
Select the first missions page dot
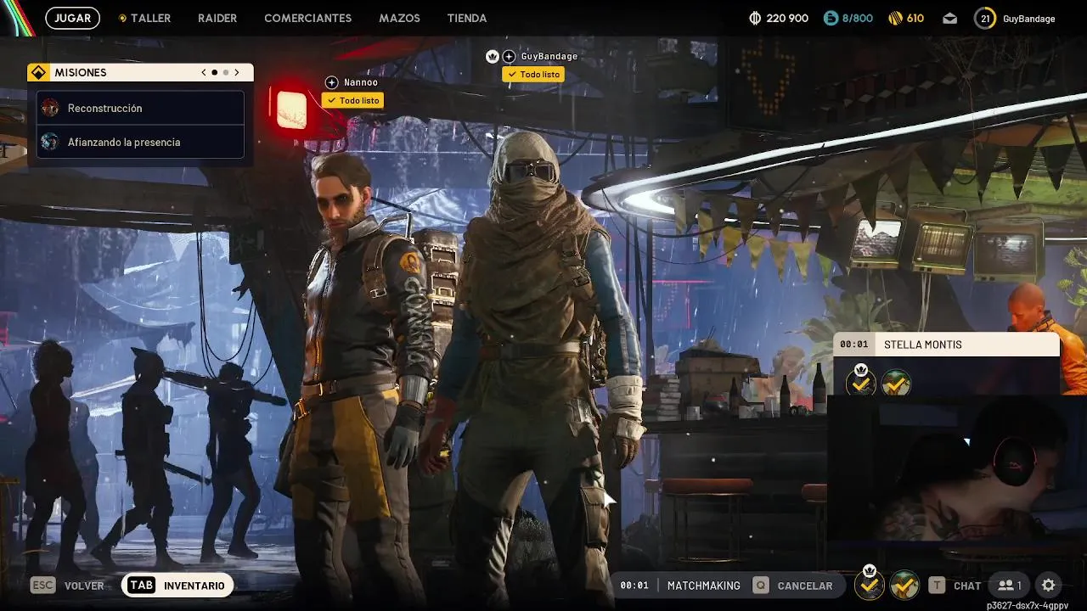point(215,73)
